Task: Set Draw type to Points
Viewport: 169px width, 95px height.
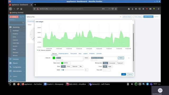Action: click(68, 66)
